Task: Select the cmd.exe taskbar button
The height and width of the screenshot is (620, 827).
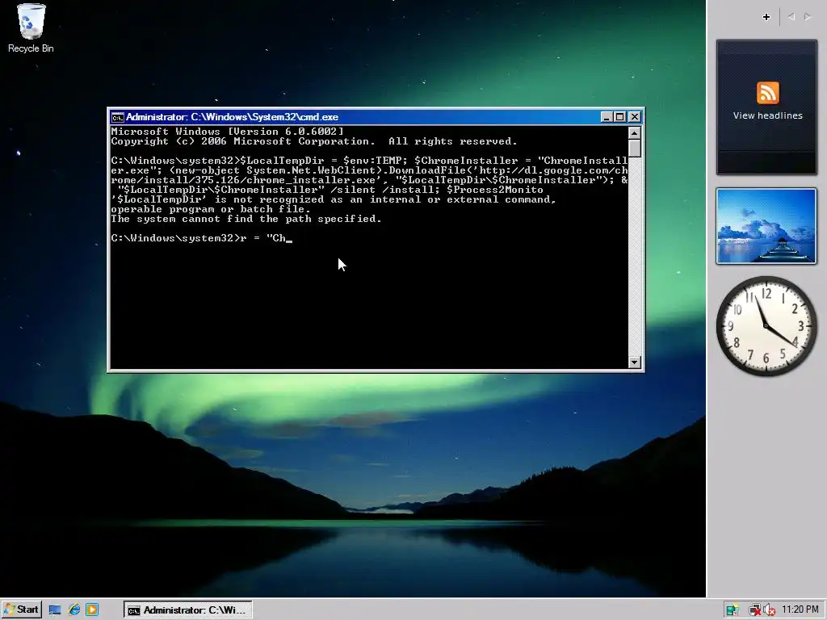Action: [187, 610]
